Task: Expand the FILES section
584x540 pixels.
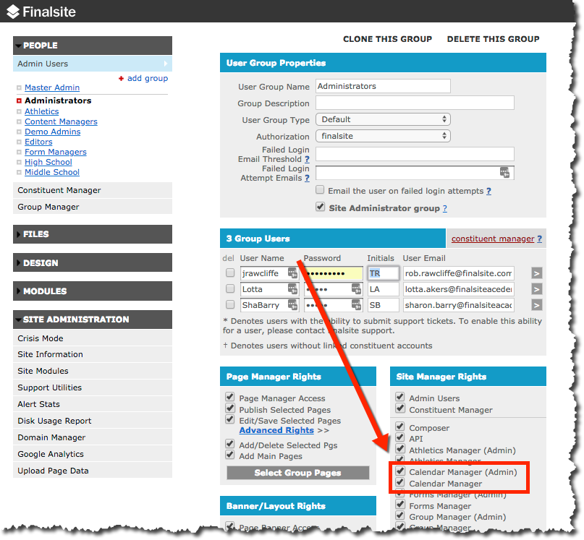Action: pyautogui.click(x=93, y=234)
